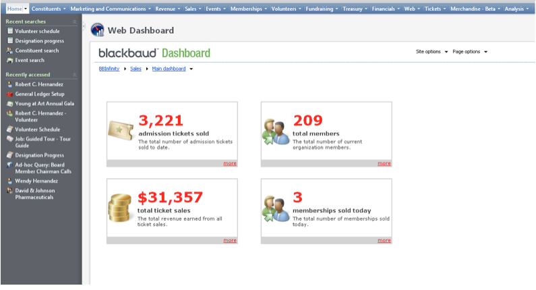Click the Web Dashboard globe chart icon

coord(97,30)
